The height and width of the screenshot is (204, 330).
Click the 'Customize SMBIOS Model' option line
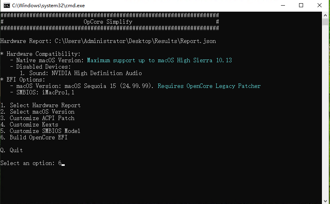40,131
